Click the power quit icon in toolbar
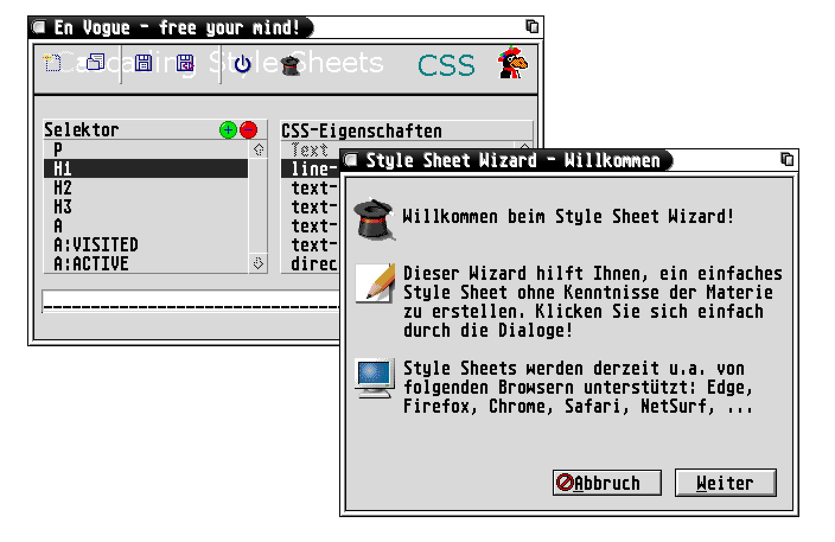This screenshot has width=835, height=542. pyautogui.click(x=242, y=63)
